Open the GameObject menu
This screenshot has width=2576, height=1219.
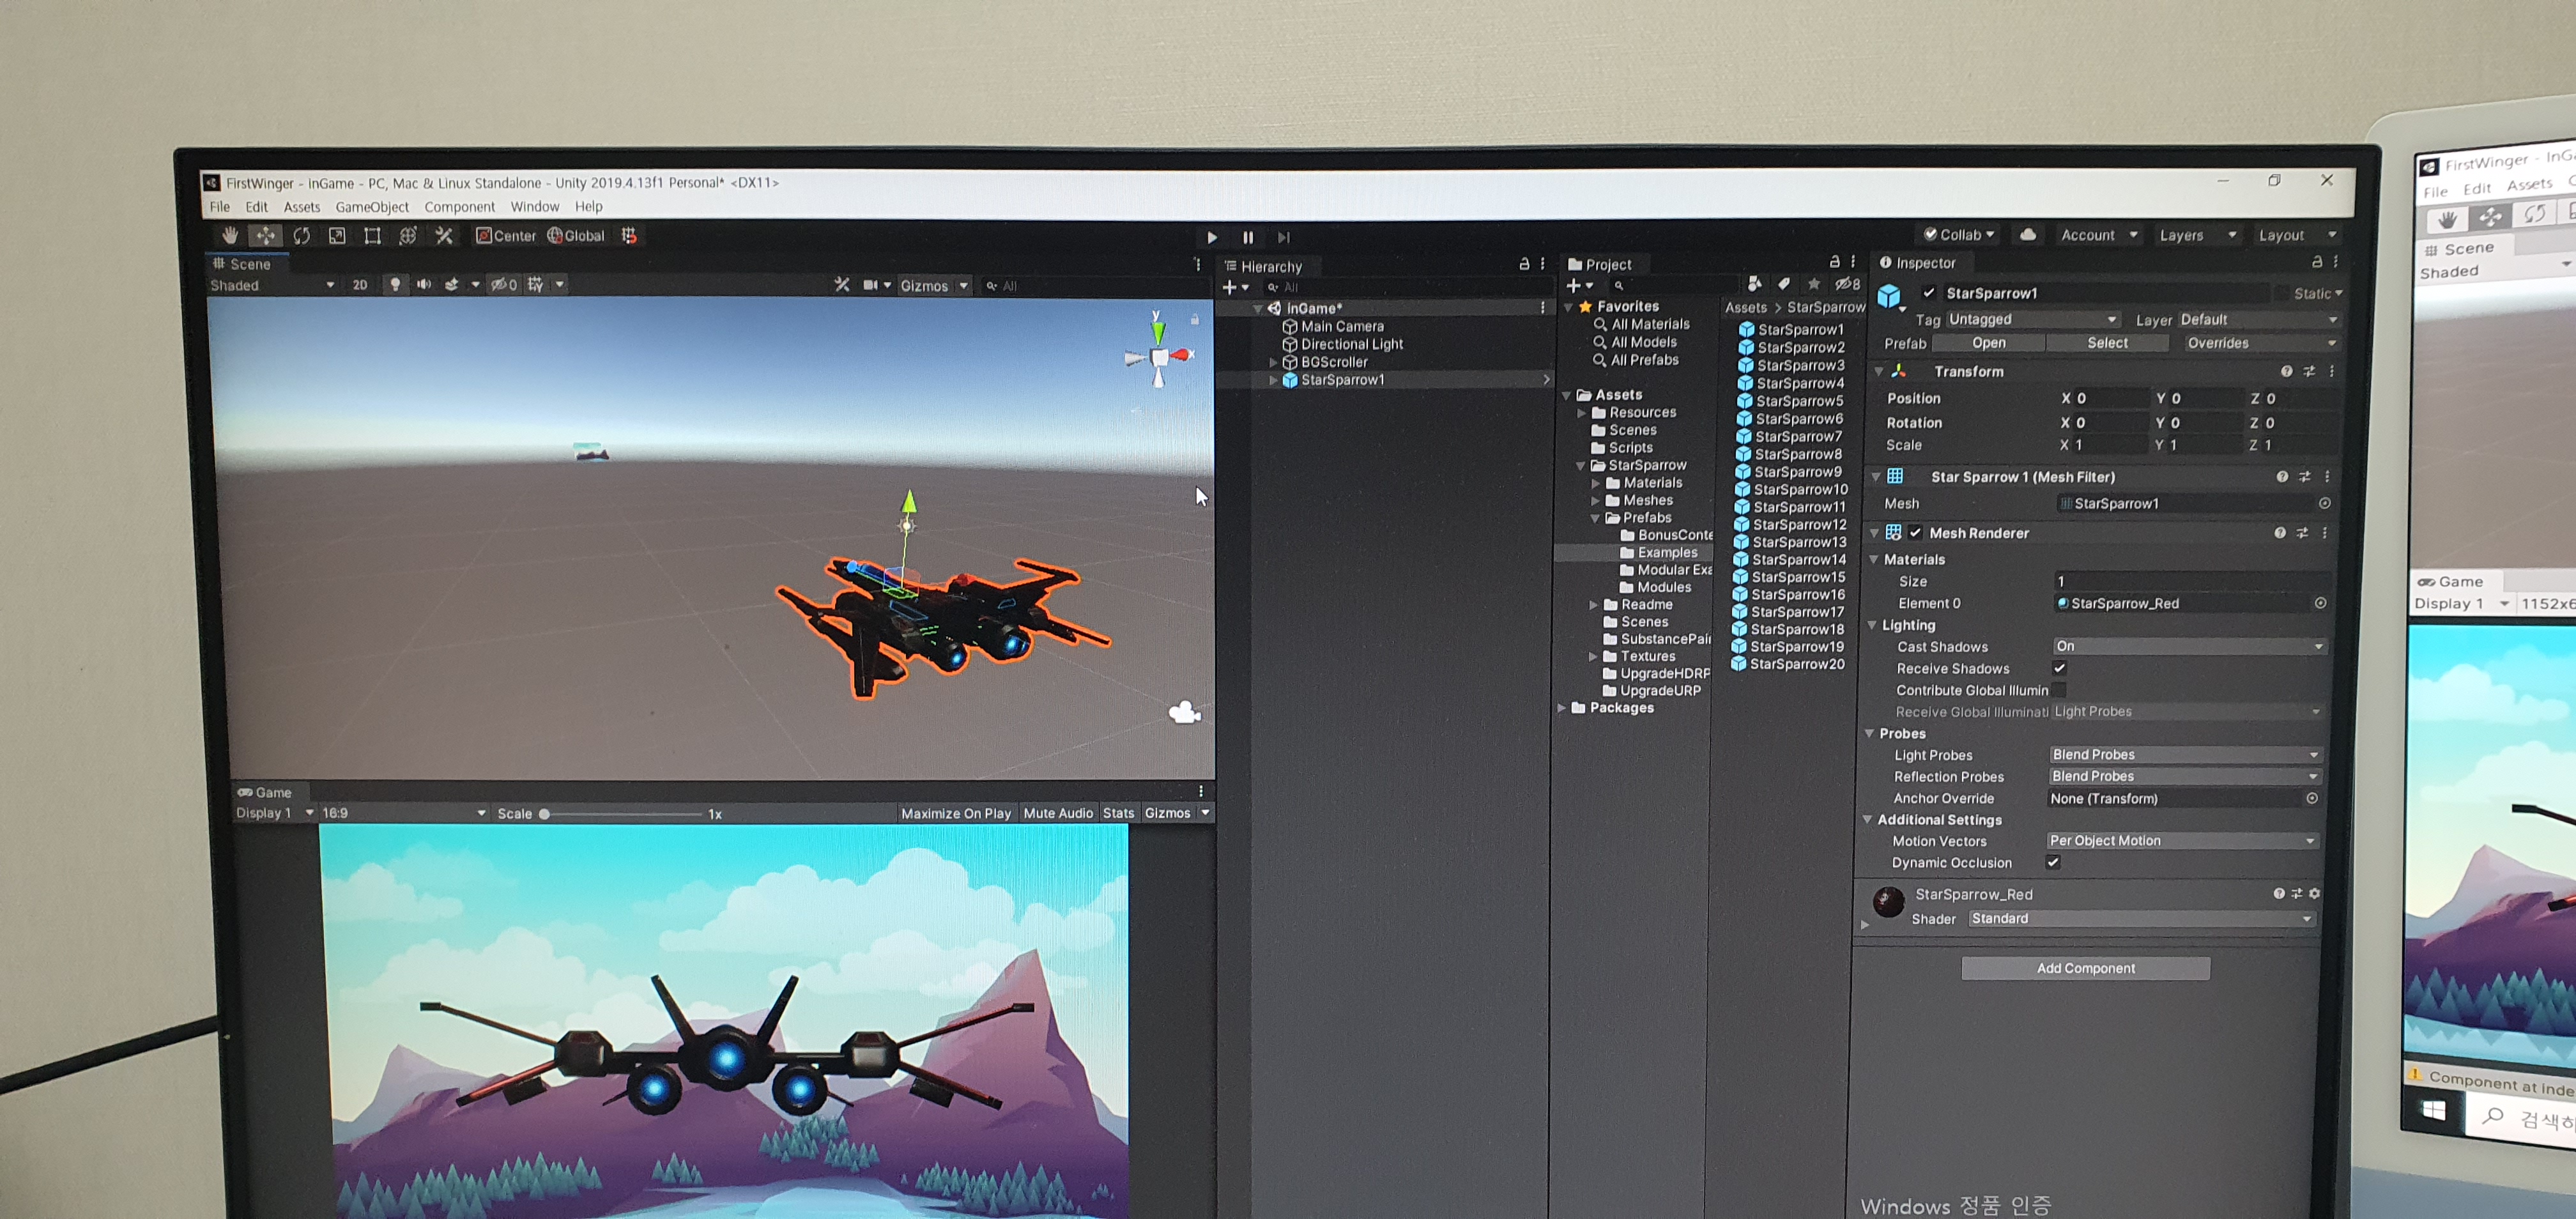click(x=371, y=207)
